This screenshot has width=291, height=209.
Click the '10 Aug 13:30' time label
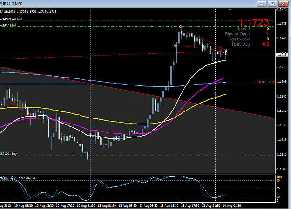44,206
